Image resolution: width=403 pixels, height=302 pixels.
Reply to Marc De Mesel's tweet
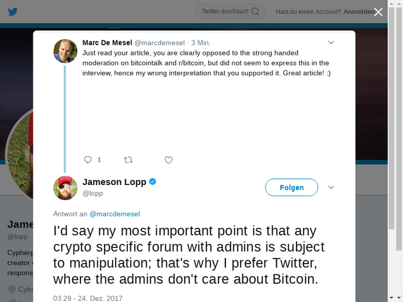(88, 160)
